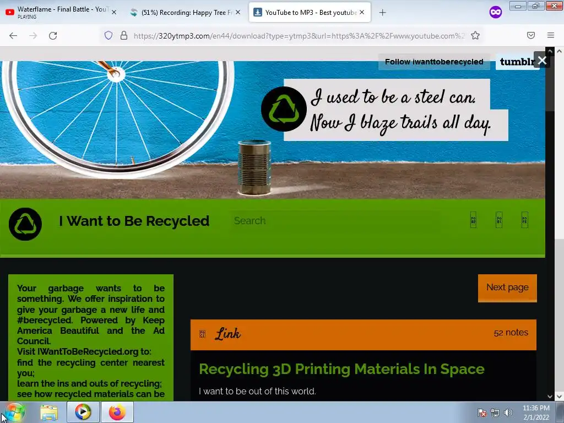Click the page scrollbar down arrow

pos(559,397)
